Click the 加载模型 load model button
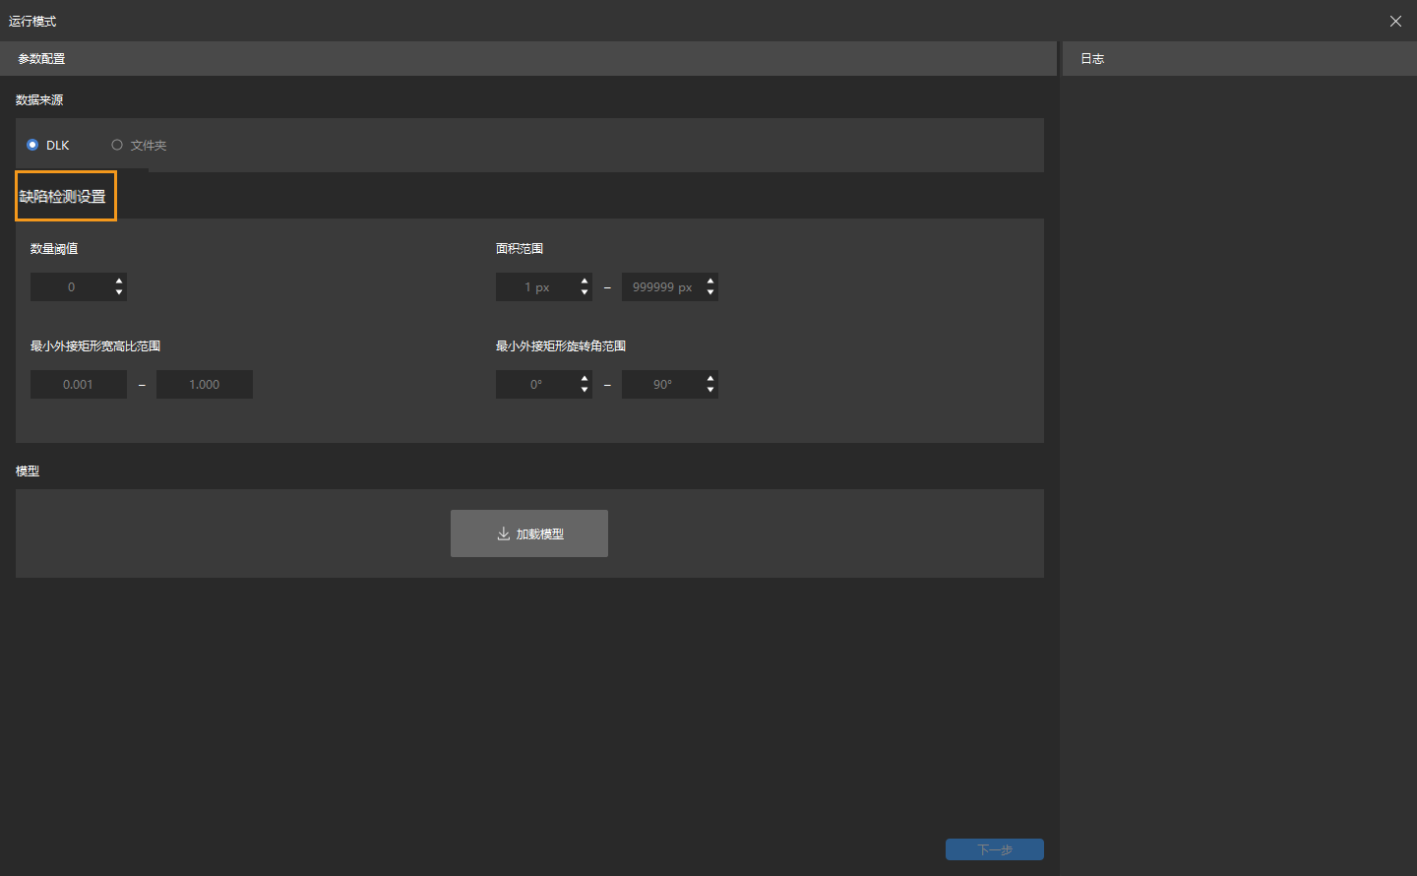Screen dimensions: 1417x876 tap(529, 533)
